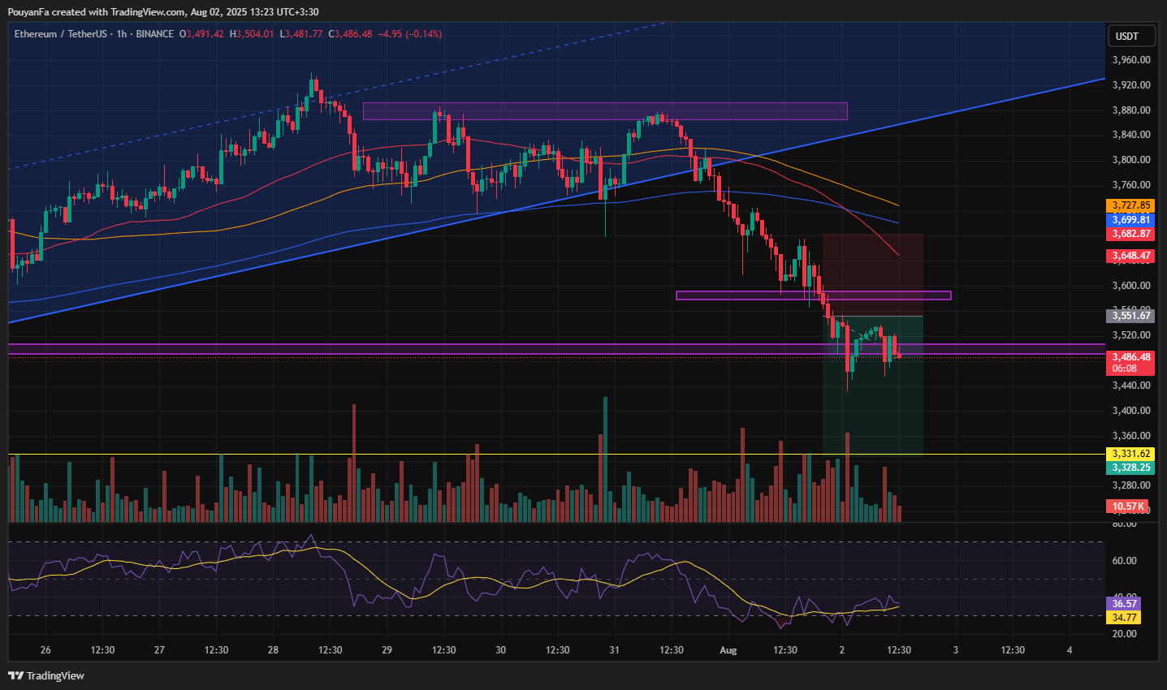This screenshot has width=1167, height=690.
Task: Click date label 26 on time axis
Action: (x=45, y=650)
